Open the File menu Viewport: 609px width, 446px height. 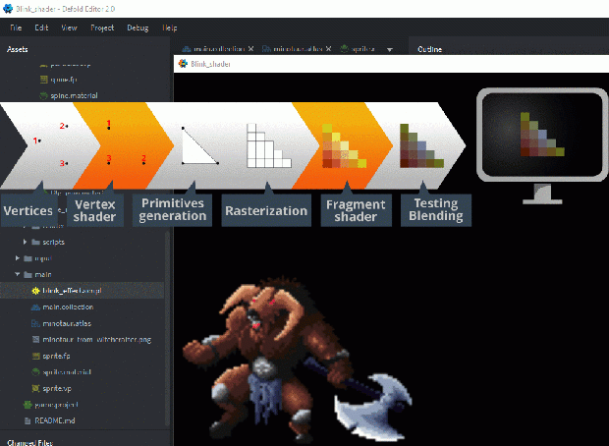[x=16, y=28]
